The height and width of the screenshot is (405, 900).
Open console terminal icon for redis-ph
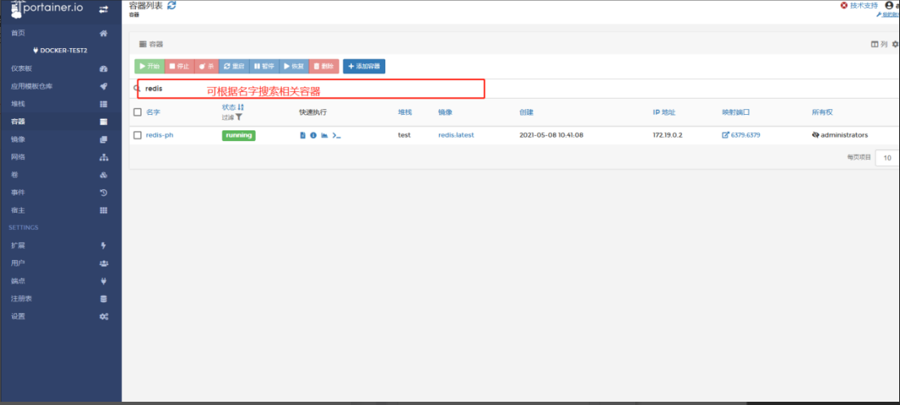(337, 135)
